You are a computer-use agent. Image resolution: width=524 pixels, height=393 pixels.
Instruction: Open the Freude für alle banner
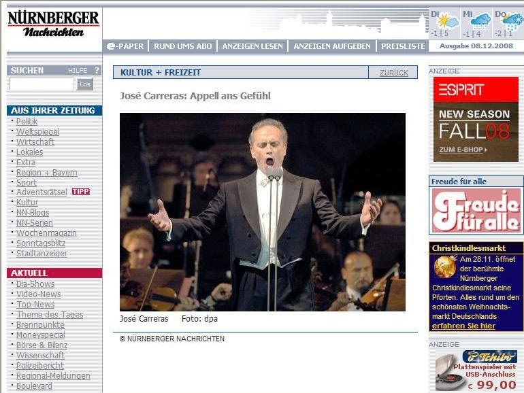click(476, 211)
